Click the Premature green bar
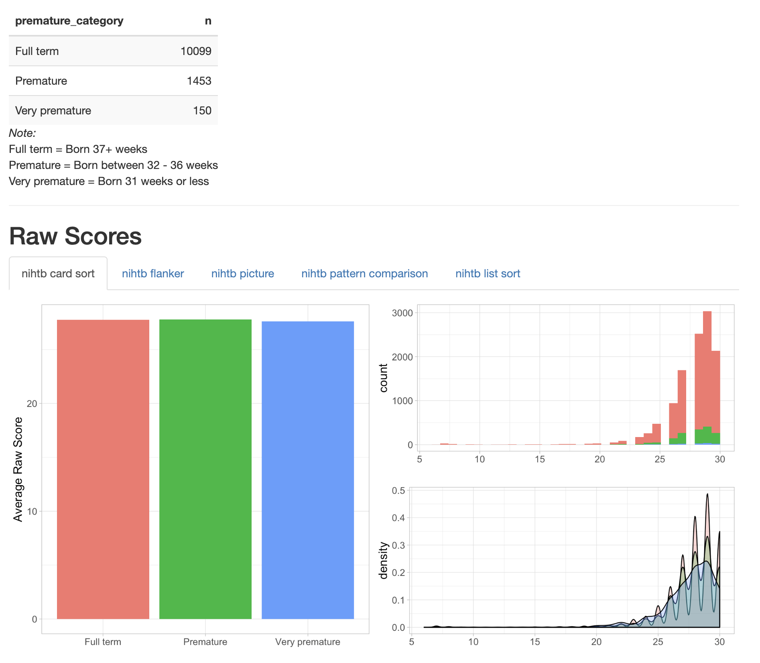The image size is (760, 663). click(205, 469)
